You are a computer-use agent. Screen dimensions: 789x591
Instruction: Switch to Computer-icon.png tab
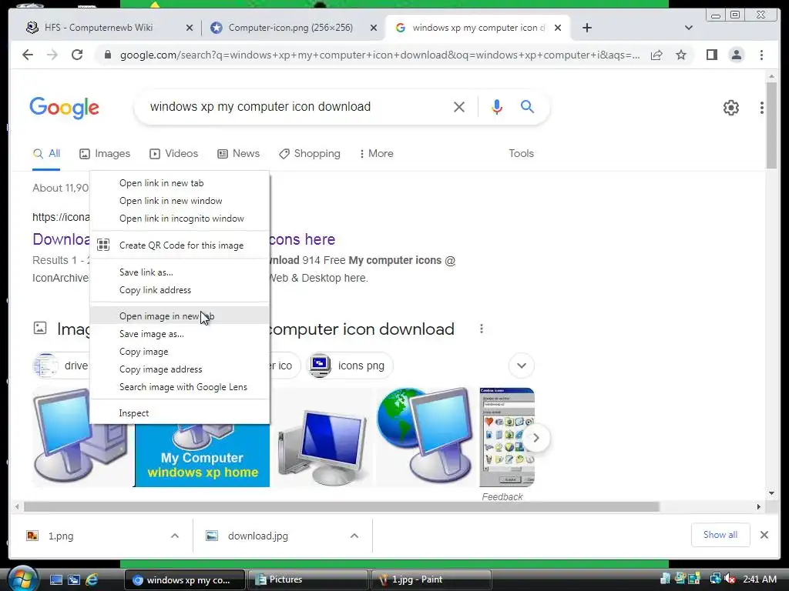click(x=290, y=28)
